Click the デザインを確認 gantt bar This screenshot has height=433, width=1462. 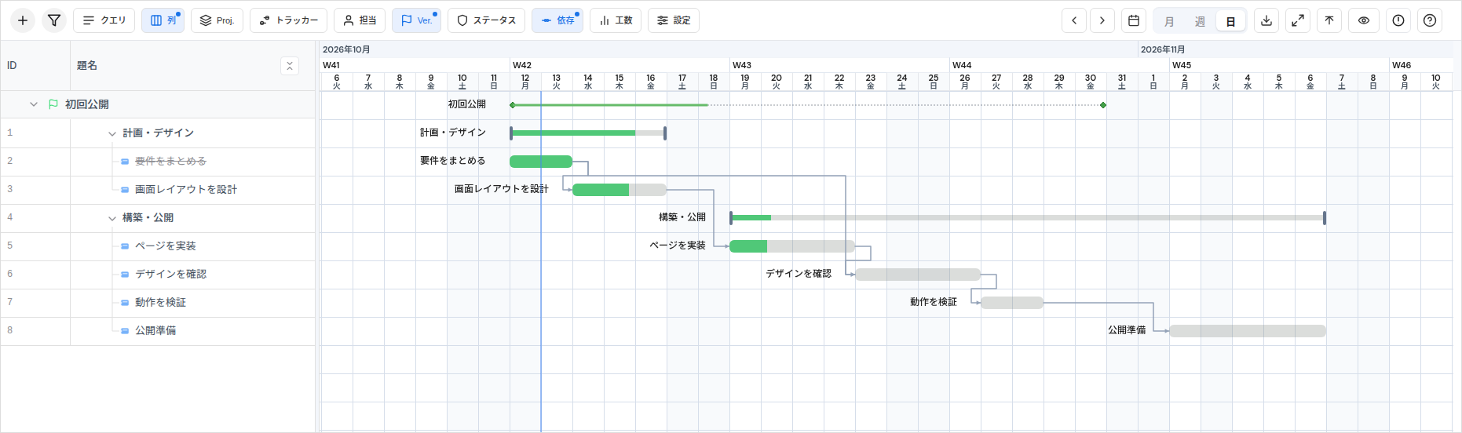coord(918,275)
